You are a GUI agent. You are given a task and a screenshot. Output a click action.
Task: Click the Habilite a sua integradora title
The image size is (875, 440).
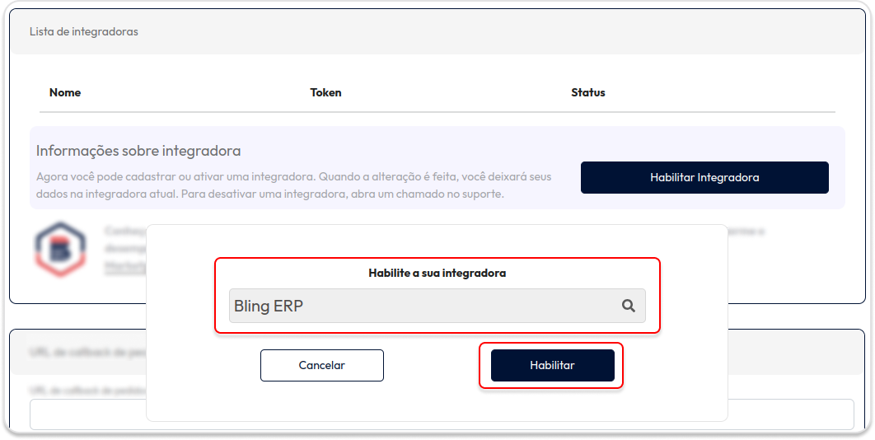437,274
